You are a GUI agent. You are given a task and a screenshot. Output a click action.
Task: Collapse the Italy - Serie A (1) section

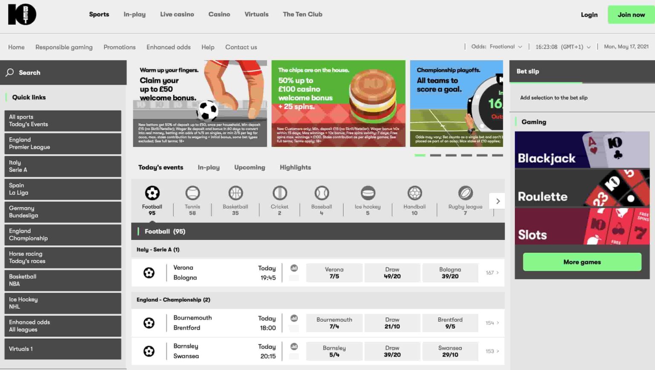tap(318, 250)
